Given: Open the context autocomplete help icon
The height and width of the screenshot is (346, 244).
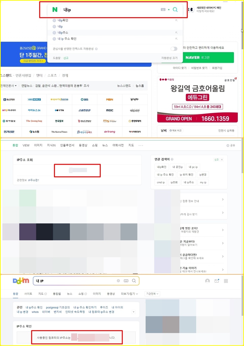Looking at the screenshot, I should [x=96, y=49].
